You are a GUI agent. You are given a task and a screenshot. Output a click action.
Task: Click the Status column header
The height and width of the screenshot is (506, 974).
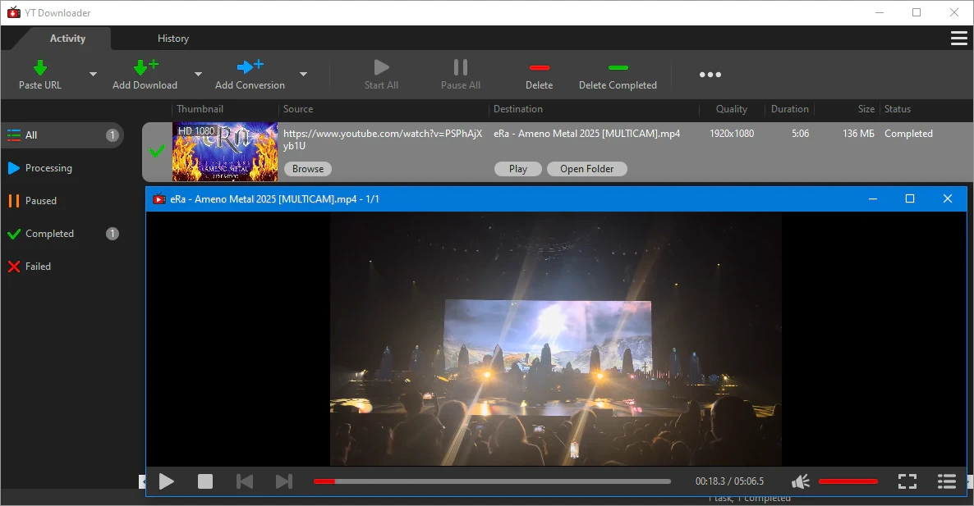(898, 109)
